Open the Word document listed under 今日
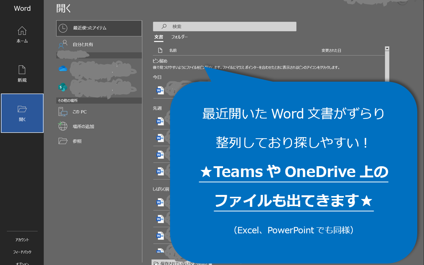 (x=160, y=90)
